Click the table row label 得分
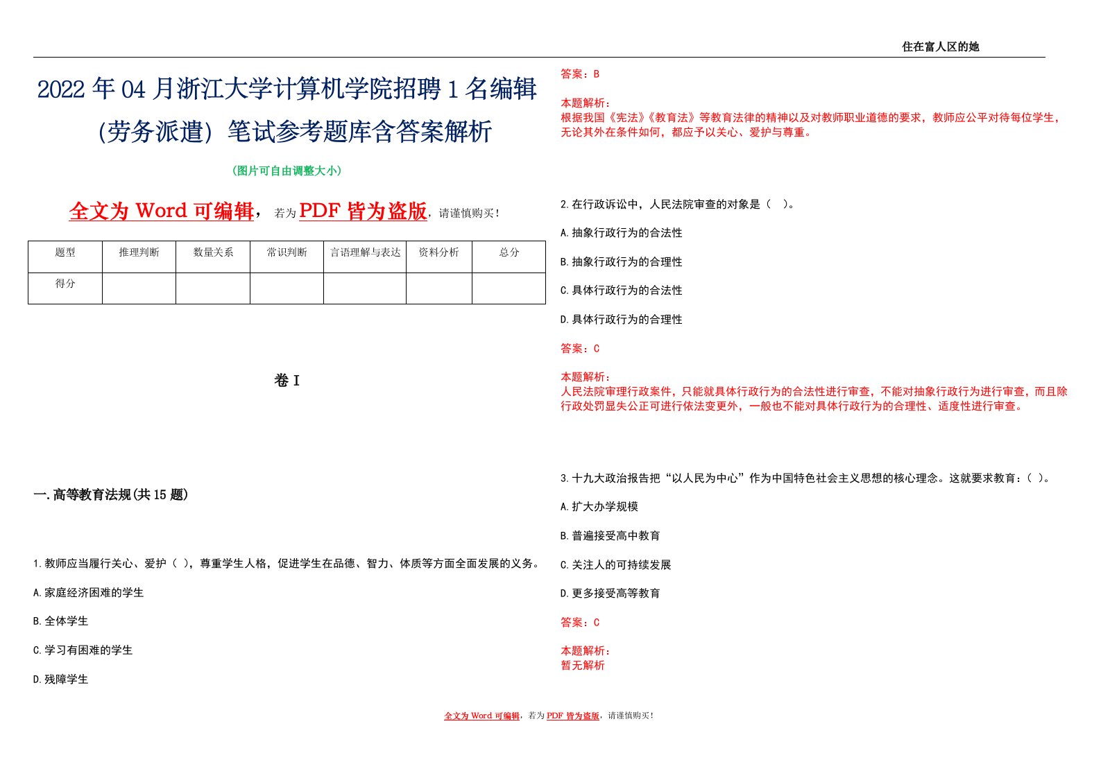This screenshot has width=1101, height=778. tap(65, 284)
